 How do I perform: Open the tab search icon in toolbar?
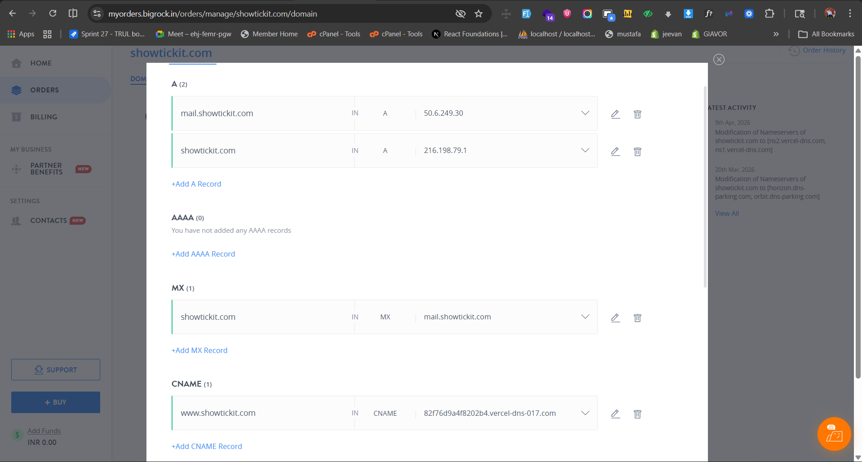click(800, 14)
